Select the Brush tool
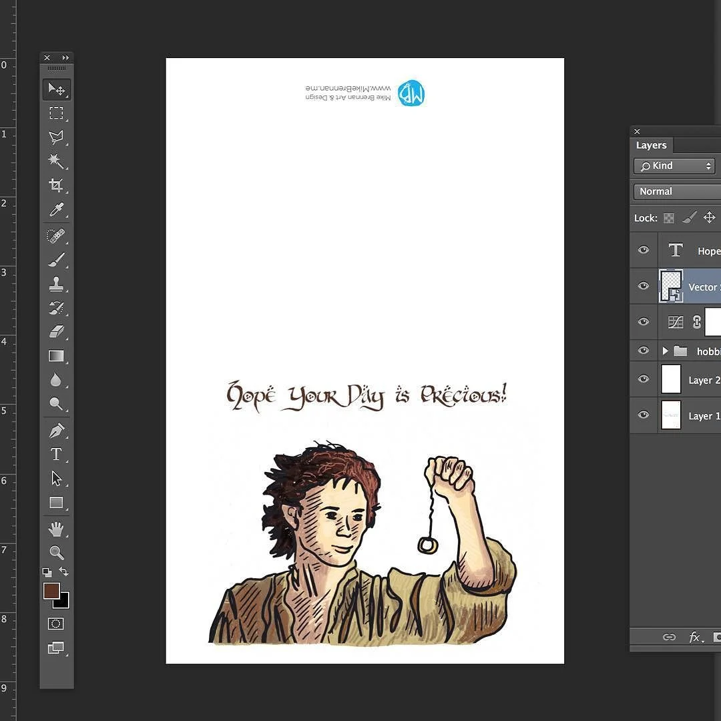 coord(57,260)
